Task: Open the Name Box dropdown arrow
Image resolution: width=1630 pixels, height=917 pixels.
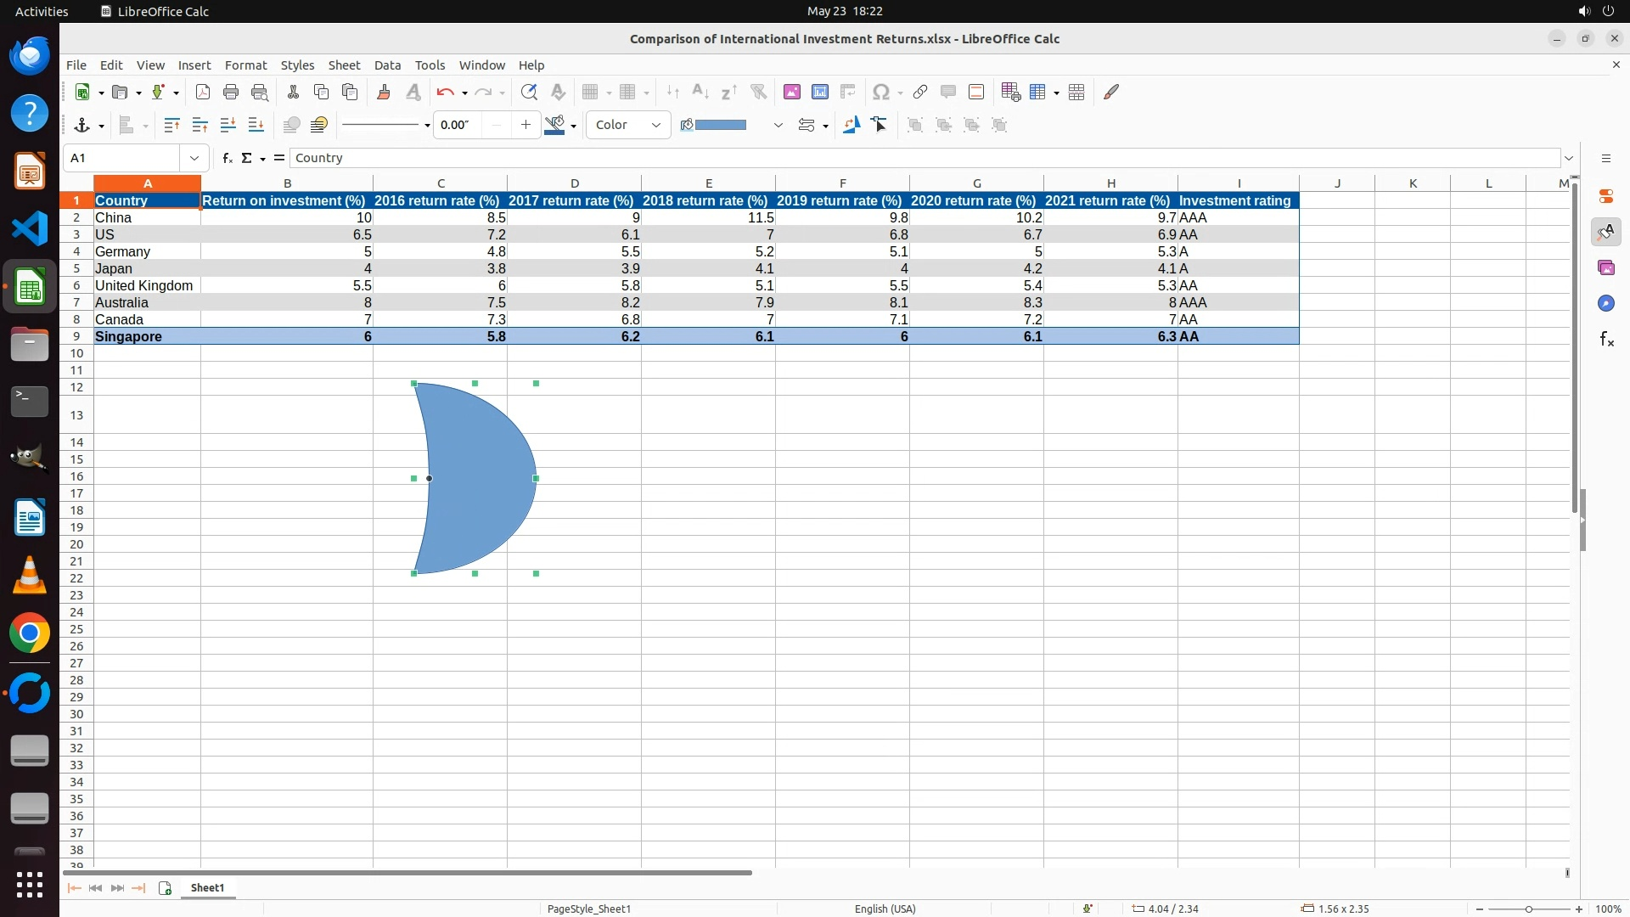Action: [x=194, y=158]
